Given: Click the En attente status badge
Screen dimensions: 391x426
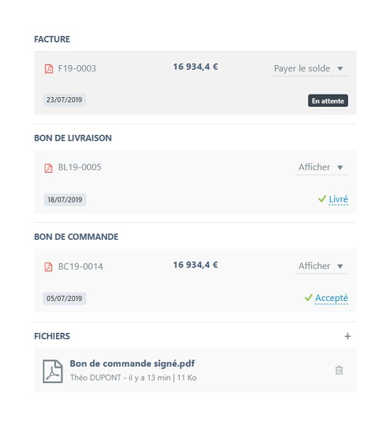Looking at the screenshot, I should tap(328, 101).
